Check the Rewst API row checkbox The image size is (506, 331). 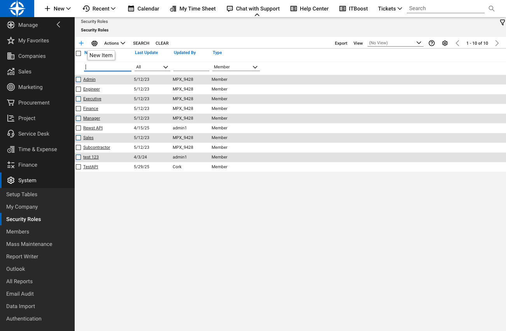point(79,128)
